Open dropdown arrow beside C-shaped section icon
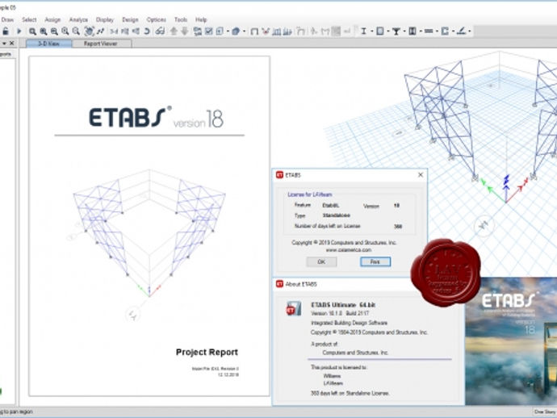557x418 pixels. pos(454,31)
